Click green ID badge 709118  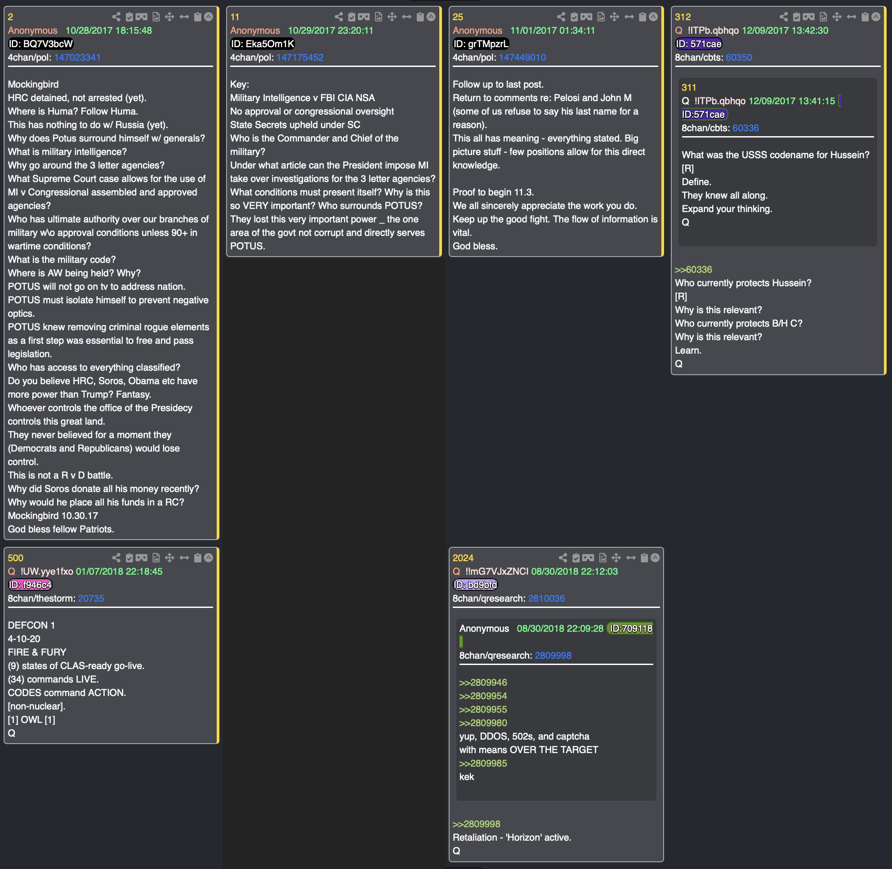point(631,629)
